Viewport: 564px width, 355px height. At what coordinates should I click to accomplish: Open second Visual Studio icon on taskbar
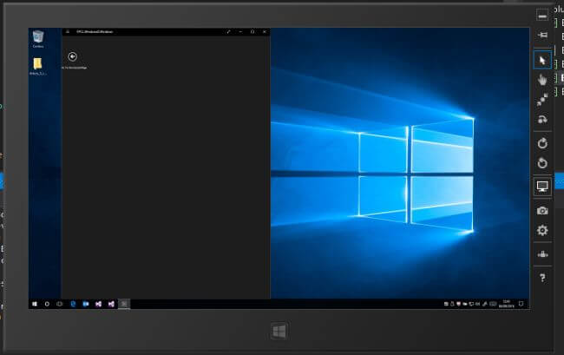(x=111, y=304)
